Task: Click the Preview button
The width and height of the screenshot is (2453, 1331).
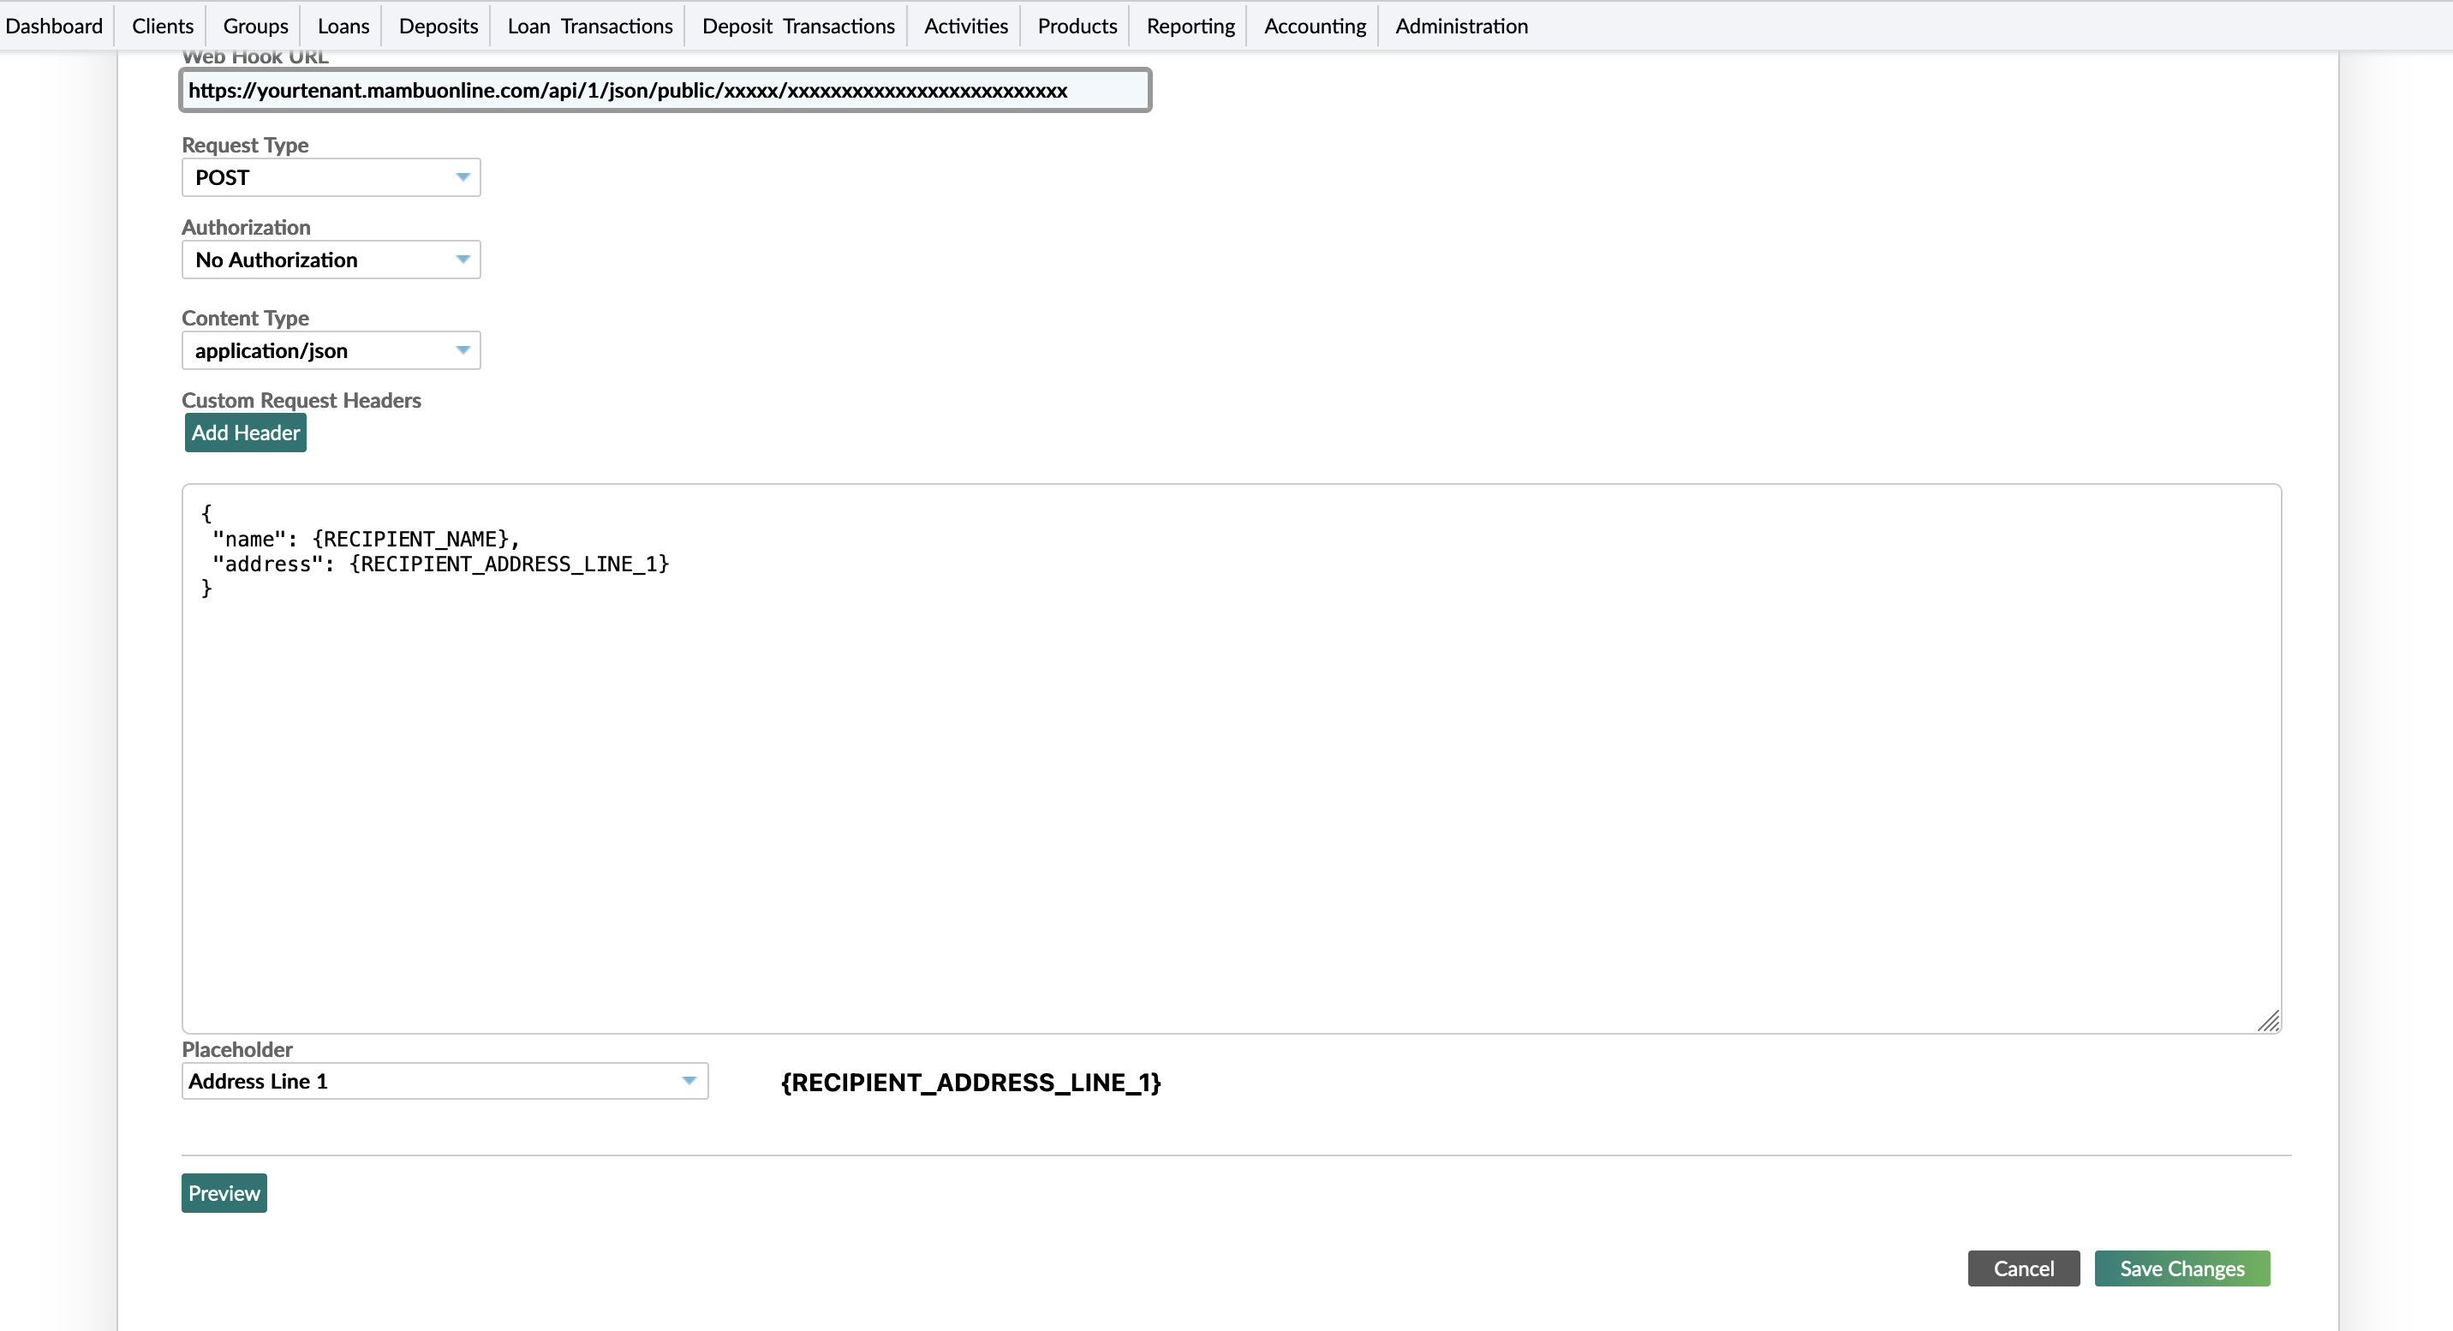Action: tap(224, 1191)
